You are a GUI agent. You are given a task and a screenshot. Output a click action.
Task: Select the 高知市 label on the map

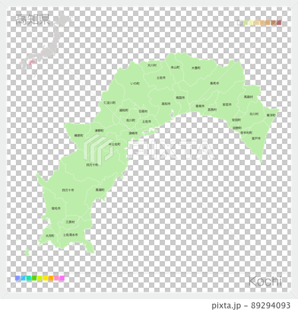(x=166, y=103)
